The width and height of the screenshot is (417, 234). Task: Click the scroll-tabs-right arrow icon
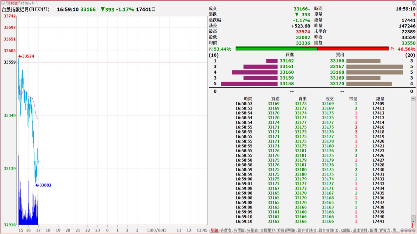point(410,231)
